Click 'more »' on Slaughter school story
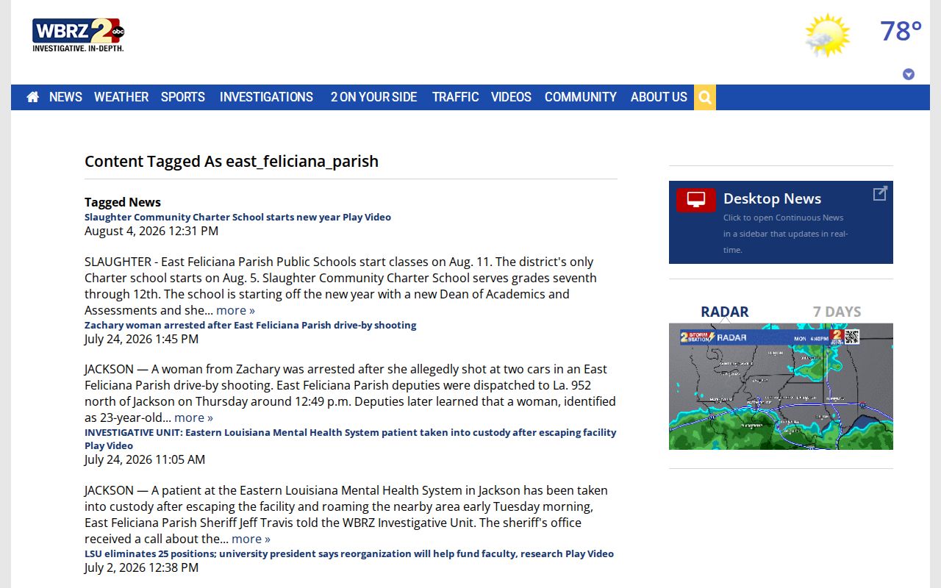 (x=235, y=310)
